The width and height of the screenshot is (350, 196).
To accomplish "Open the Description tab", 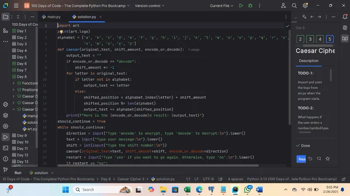I will click(x=309, y=61).
